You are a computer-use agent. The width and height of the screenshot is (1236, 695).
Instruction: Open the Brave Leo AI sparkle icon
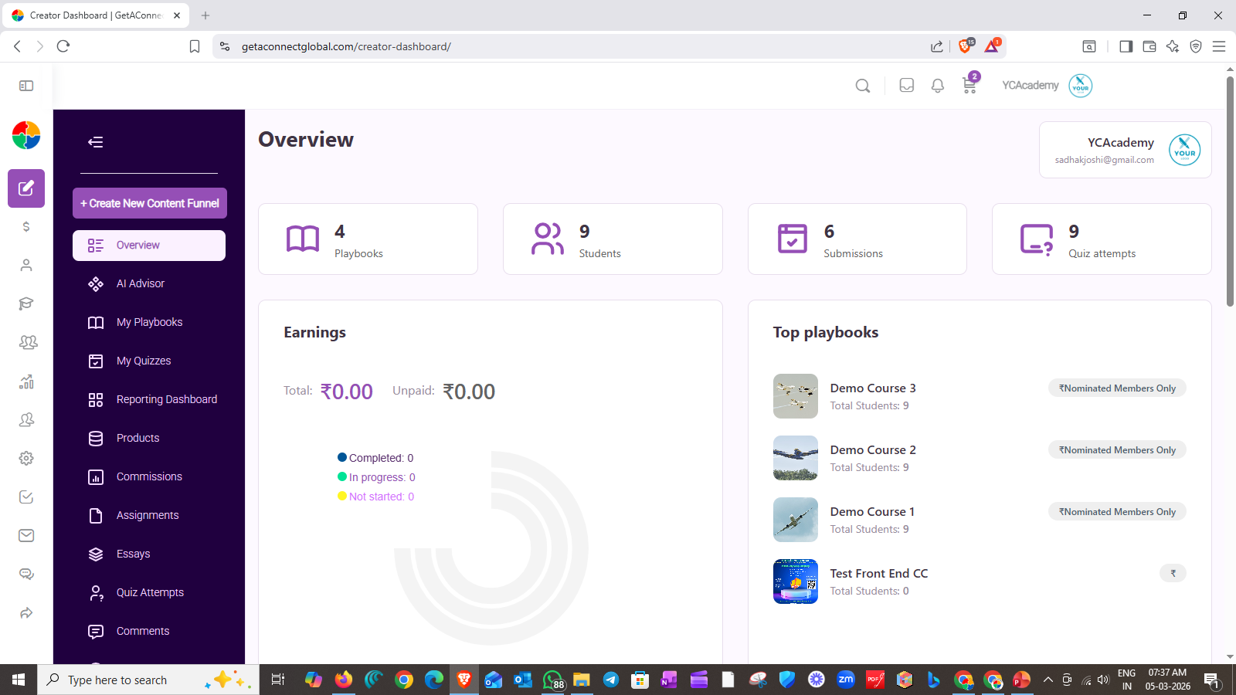pyautogui.click(x=1173, y=46)
